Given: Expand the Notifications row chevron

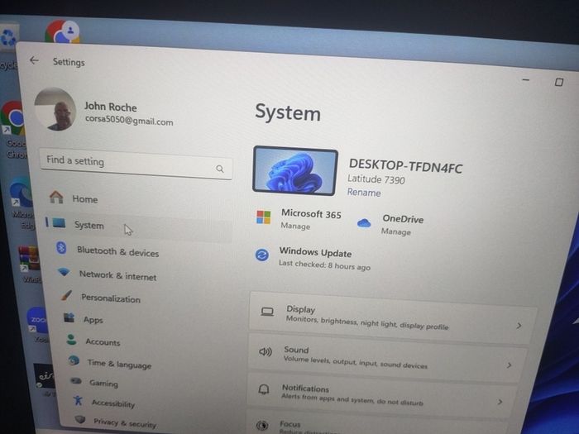Looking at the screenshot, I should 500,402.
